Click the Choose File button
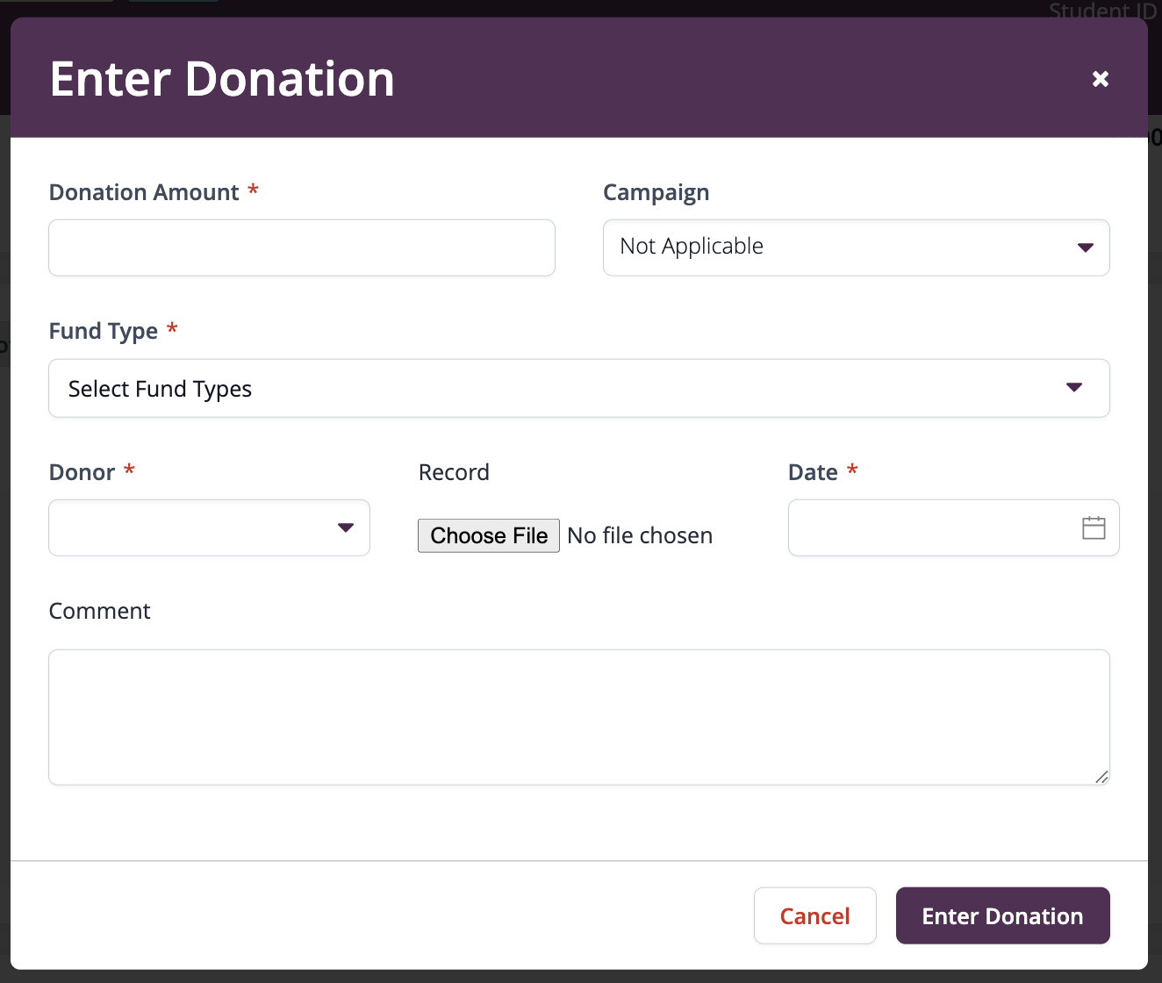 [x=489, y=535]
